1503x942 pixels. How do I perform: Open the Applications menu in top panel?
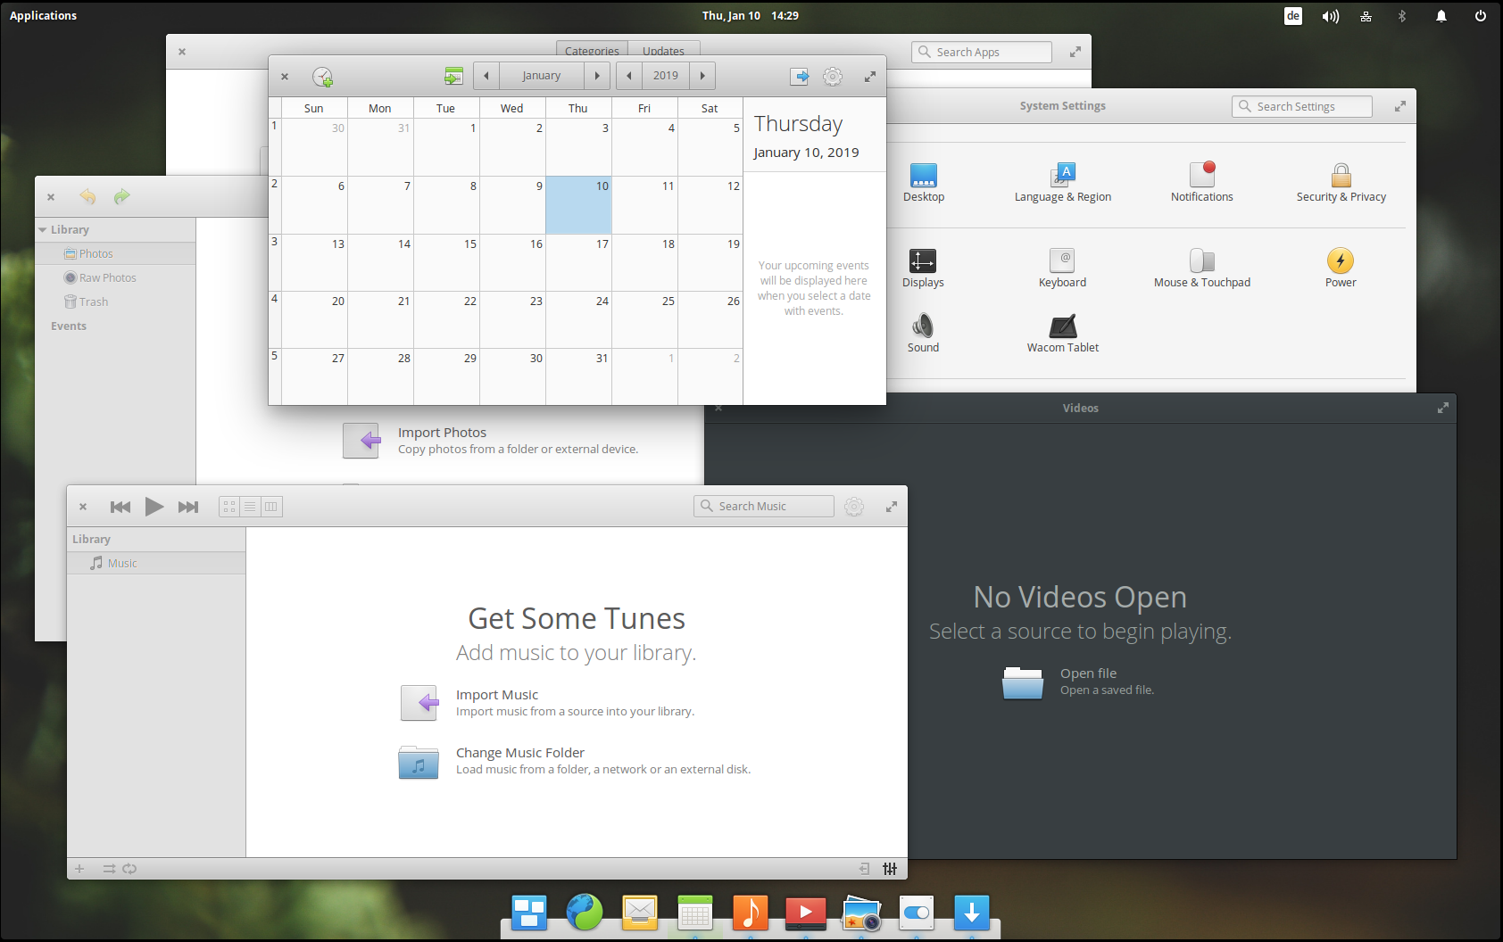(43, 15)
